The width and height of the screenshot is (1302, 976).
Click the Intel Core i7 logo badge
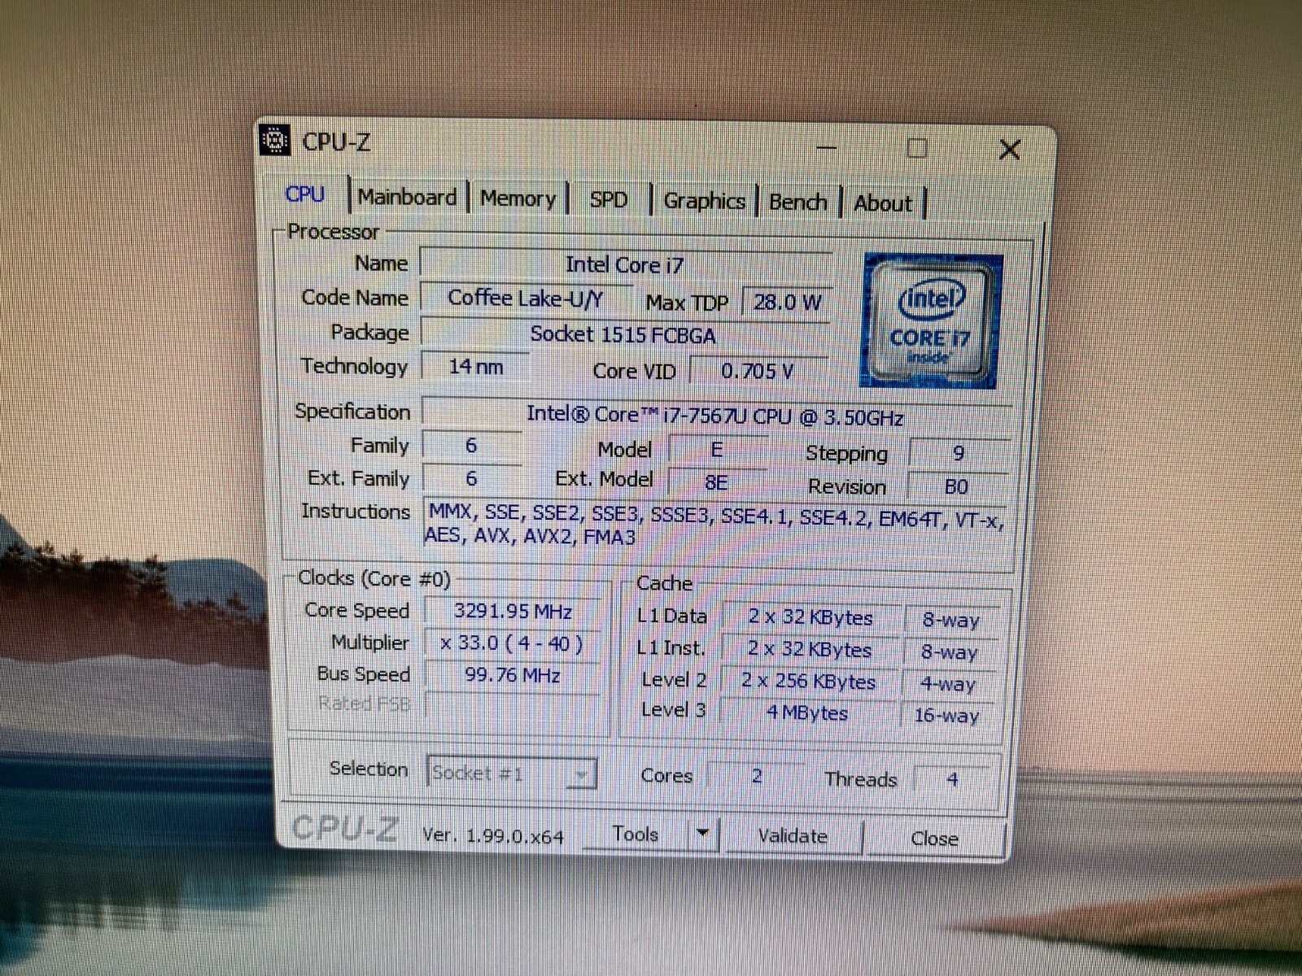pos(933,321)
